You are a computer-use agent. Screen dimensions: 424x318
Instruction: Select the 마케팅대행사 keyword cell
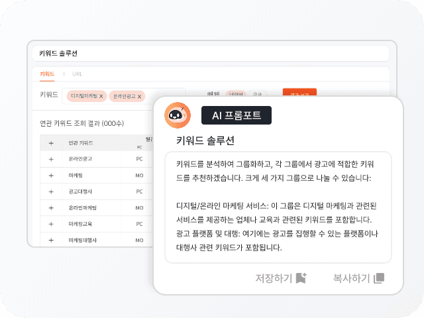click(82, 240)
